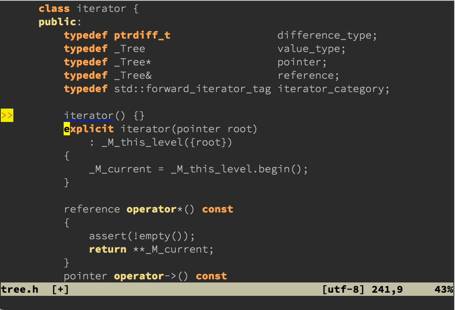Screen dimensions: 455x310
Task: Click the [utf-8] encoding indicator
Action: pos(343,290)
